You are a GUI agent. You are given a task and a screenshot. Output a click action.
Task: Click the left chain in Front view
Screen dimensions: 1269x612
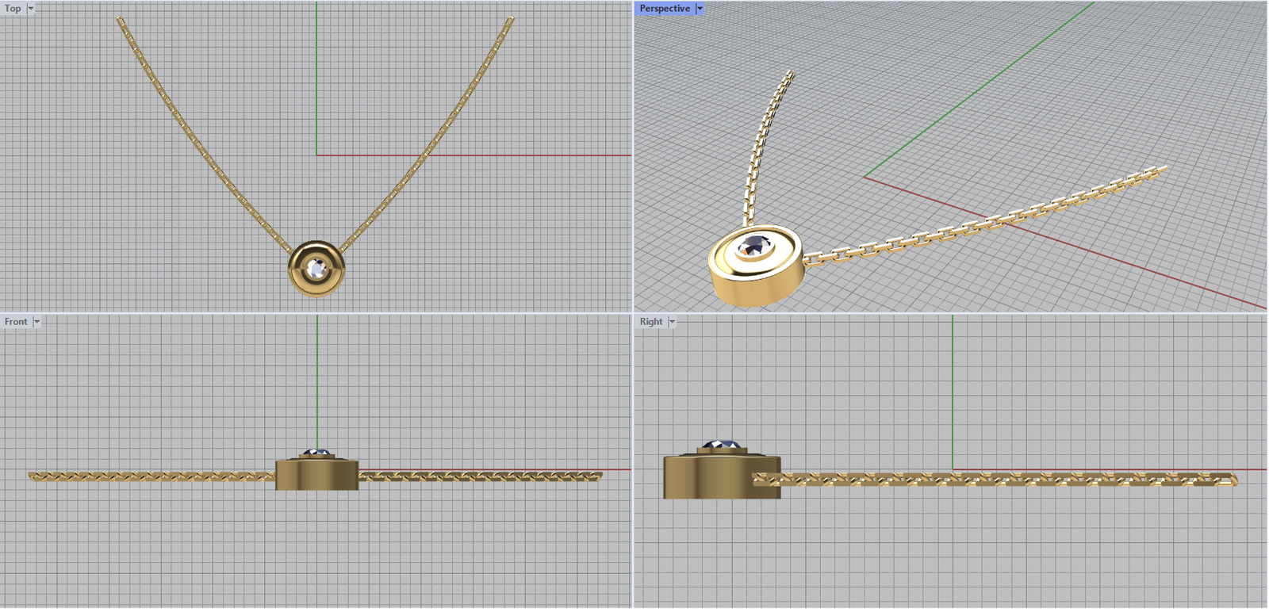pyautogui.click(x=151, y=476)
